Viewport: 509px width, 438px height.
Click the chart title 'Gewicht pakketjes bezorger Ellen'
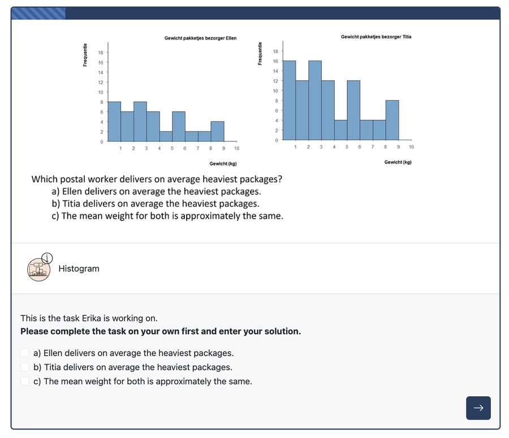[x=200, y=38]
